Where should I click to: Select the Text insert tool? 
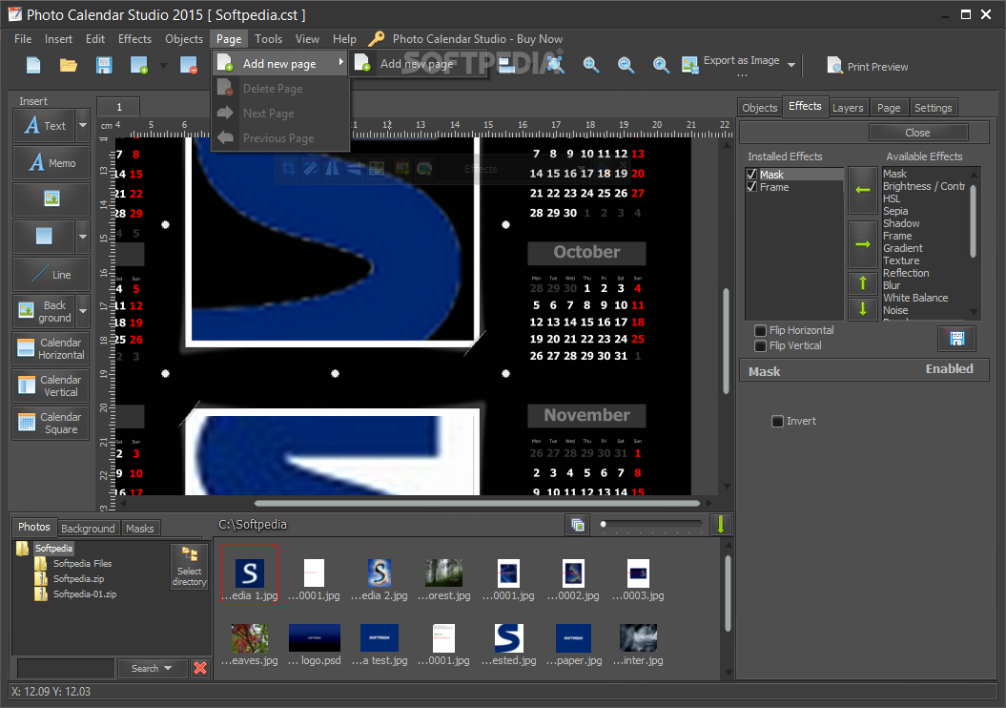click(x=44, y=125)
